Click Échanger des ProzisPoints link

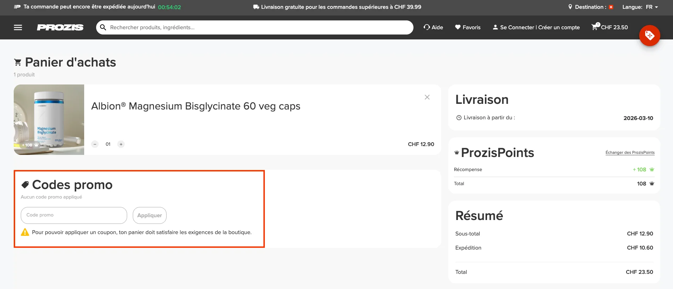click(x=630, y=153)
